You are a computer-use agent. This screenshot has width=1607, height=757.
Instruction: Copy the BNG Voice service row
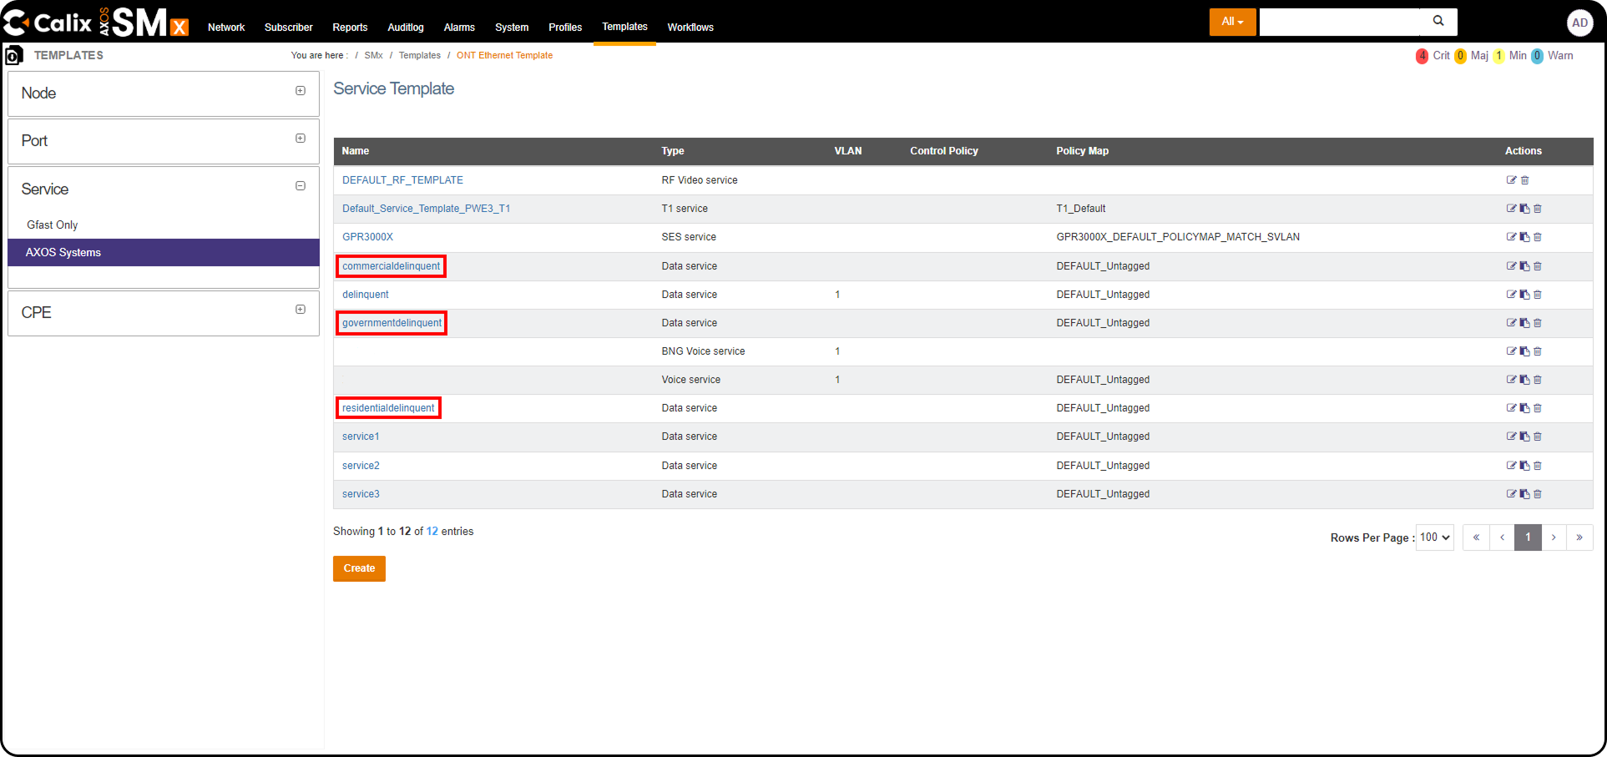[x=1524, y=351]
